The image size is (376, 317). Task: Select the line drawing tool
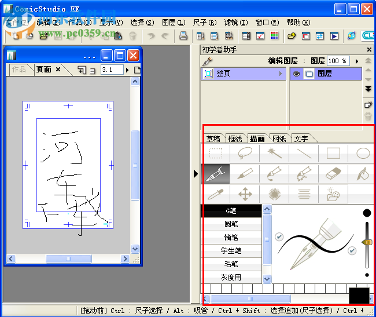click(304, 153)
